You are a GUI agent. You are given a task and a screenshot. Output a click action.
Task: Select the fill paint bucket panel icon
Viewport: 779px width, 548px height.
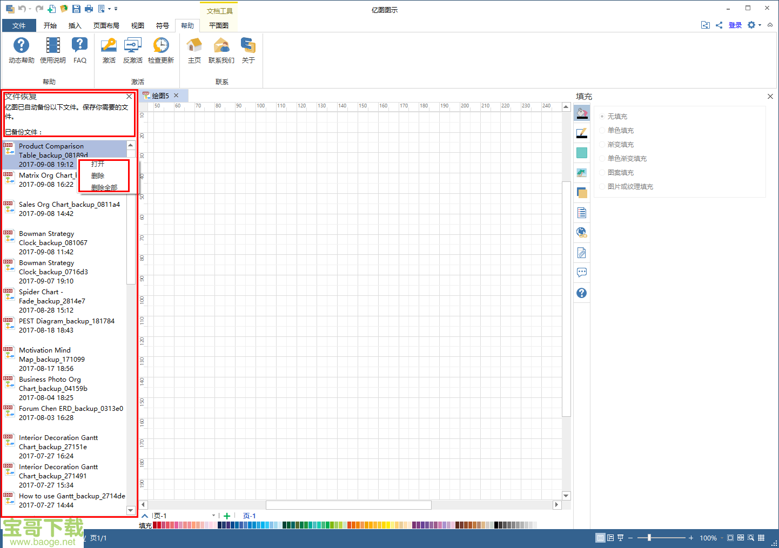[x=582, y=113]
